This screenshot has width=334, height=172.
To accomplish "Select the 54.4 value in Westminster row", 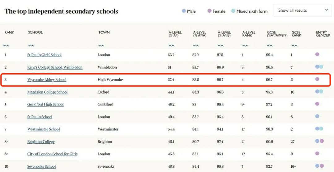I will (x=171, y=129).
